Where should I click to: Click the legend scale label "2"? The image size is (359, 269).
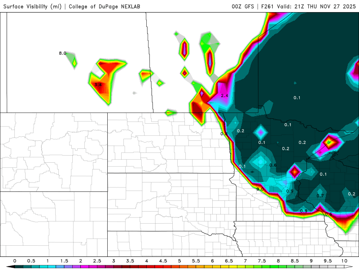click(81, 261)
